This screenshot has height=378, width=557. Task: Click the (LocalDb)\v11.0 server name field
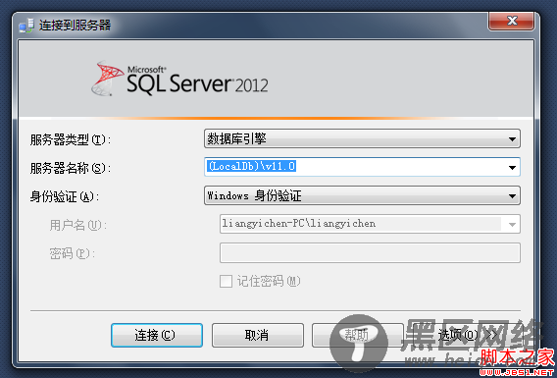coord(362,167)
